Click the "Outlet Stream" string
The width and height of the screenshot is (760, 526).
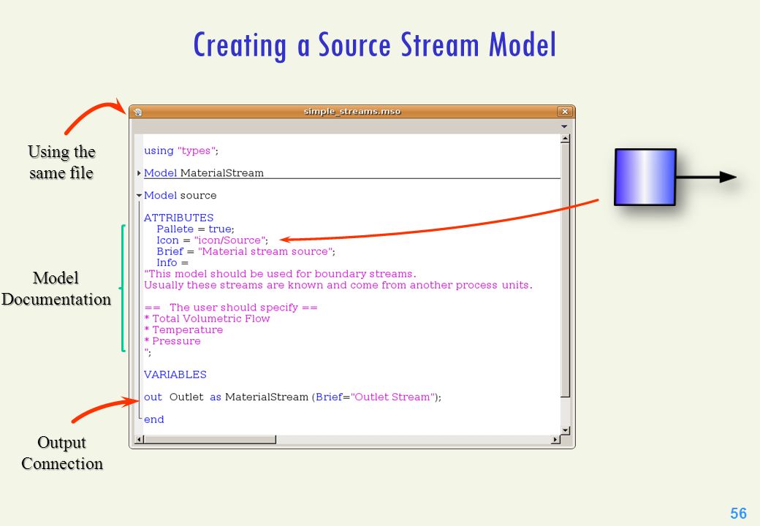point(392,397)
